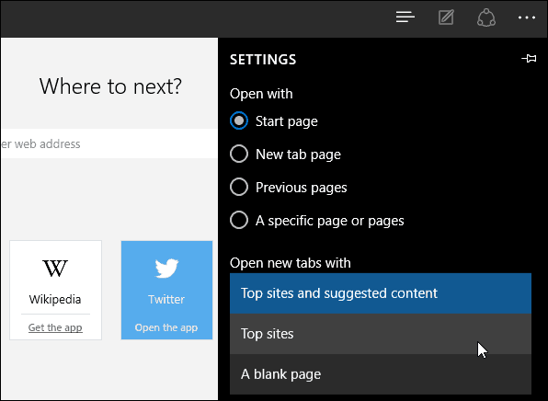Open the Twitter tile label

click(166, 300)
